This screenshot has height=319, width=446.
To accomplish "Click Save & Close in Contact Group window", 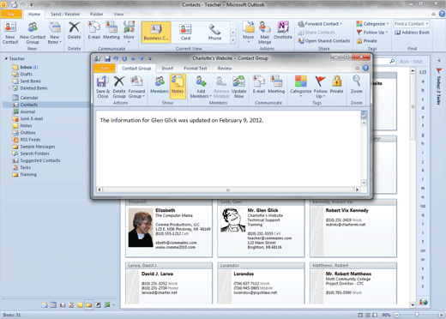I will 103,87.
